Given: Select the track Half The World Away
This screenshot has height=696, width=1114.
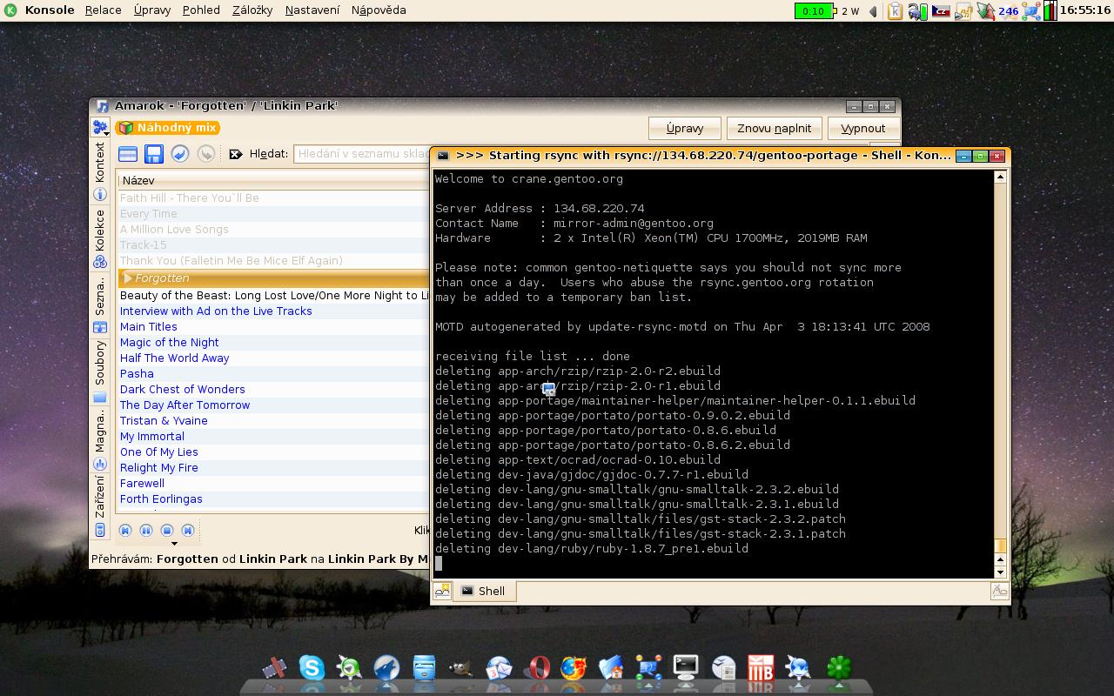Looking at the screenshot, I should pyautogui.click(x=273, y=358).
